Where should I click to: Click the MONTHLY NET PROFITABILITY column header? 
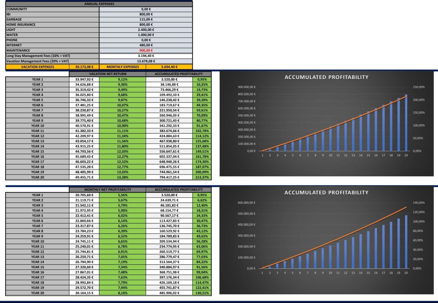(x=107, y=190)
